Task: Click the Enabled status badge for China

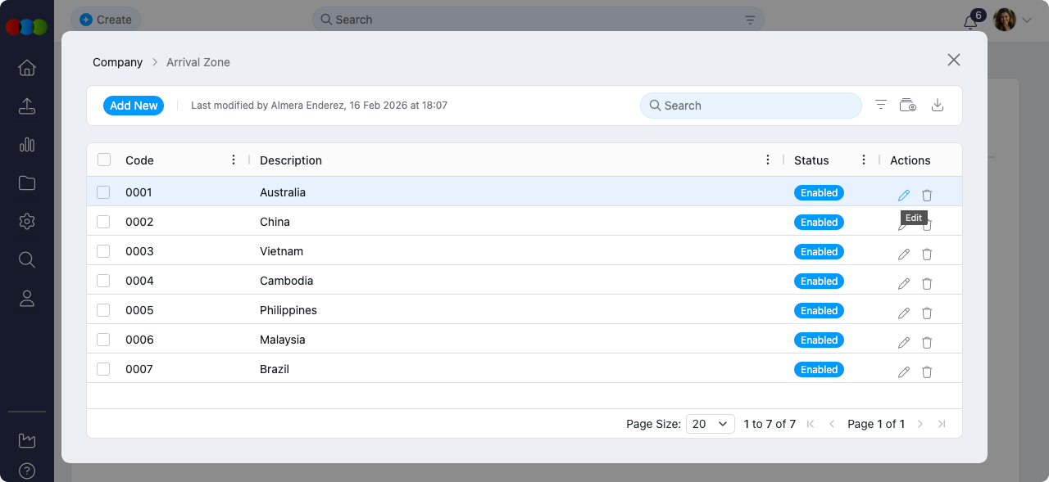Action: [819, 222]
